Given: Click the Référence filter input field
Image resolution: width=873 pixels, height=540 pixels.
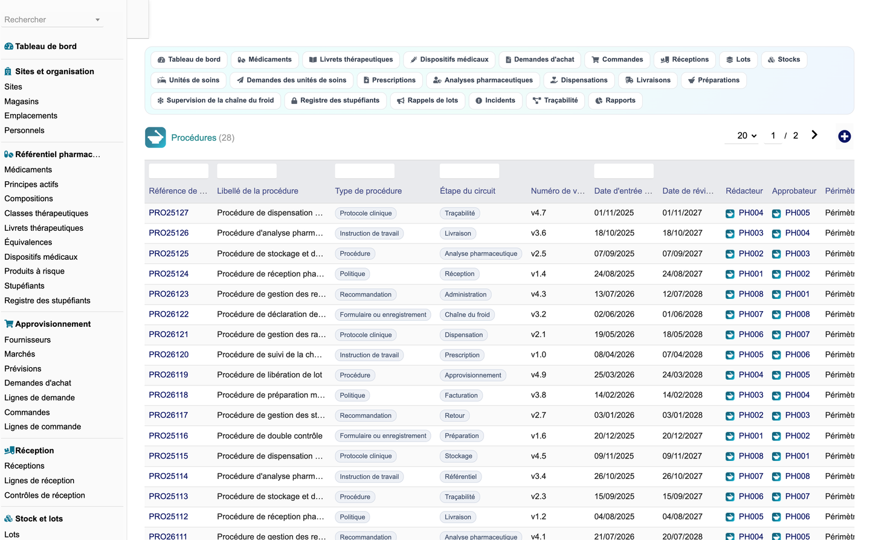Looking at the screenshot, I should [x=179, y=171].
